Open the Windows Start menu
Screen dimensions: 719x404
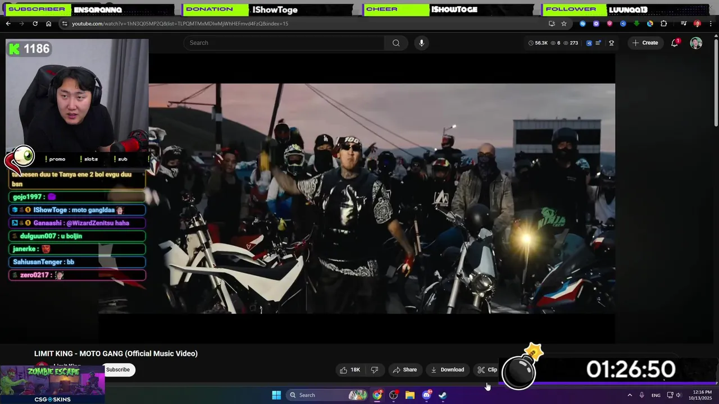point(276,395)
